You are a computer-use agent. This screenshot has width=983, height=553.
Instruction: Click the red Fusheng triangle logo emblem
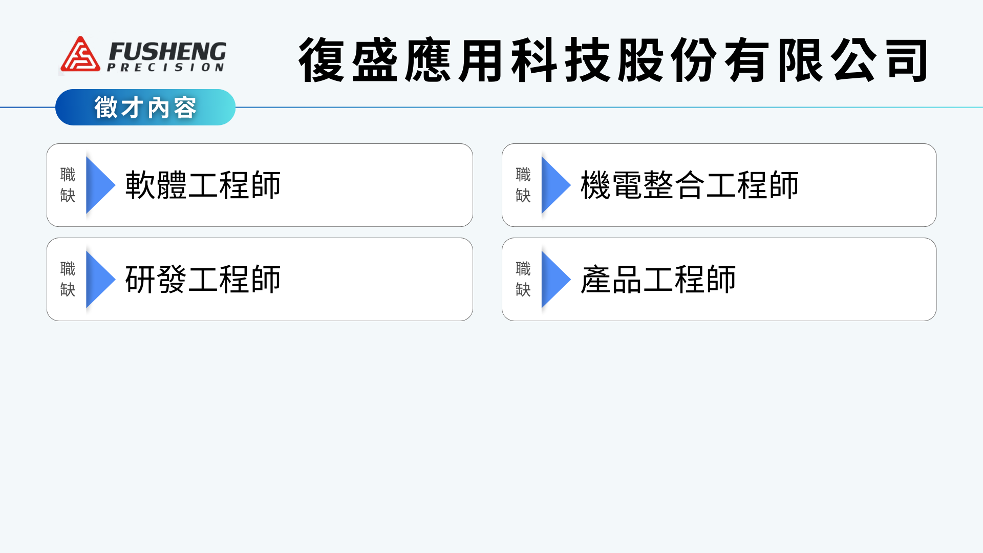coord(80,54)
